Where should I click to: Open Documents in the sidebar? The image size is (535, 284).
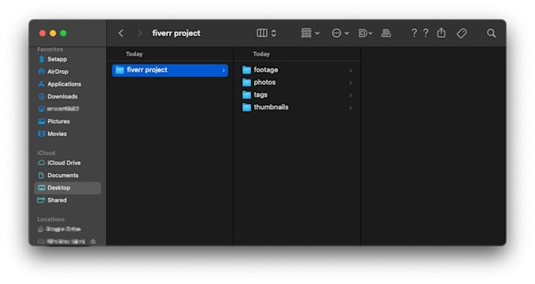click(68, 175)
